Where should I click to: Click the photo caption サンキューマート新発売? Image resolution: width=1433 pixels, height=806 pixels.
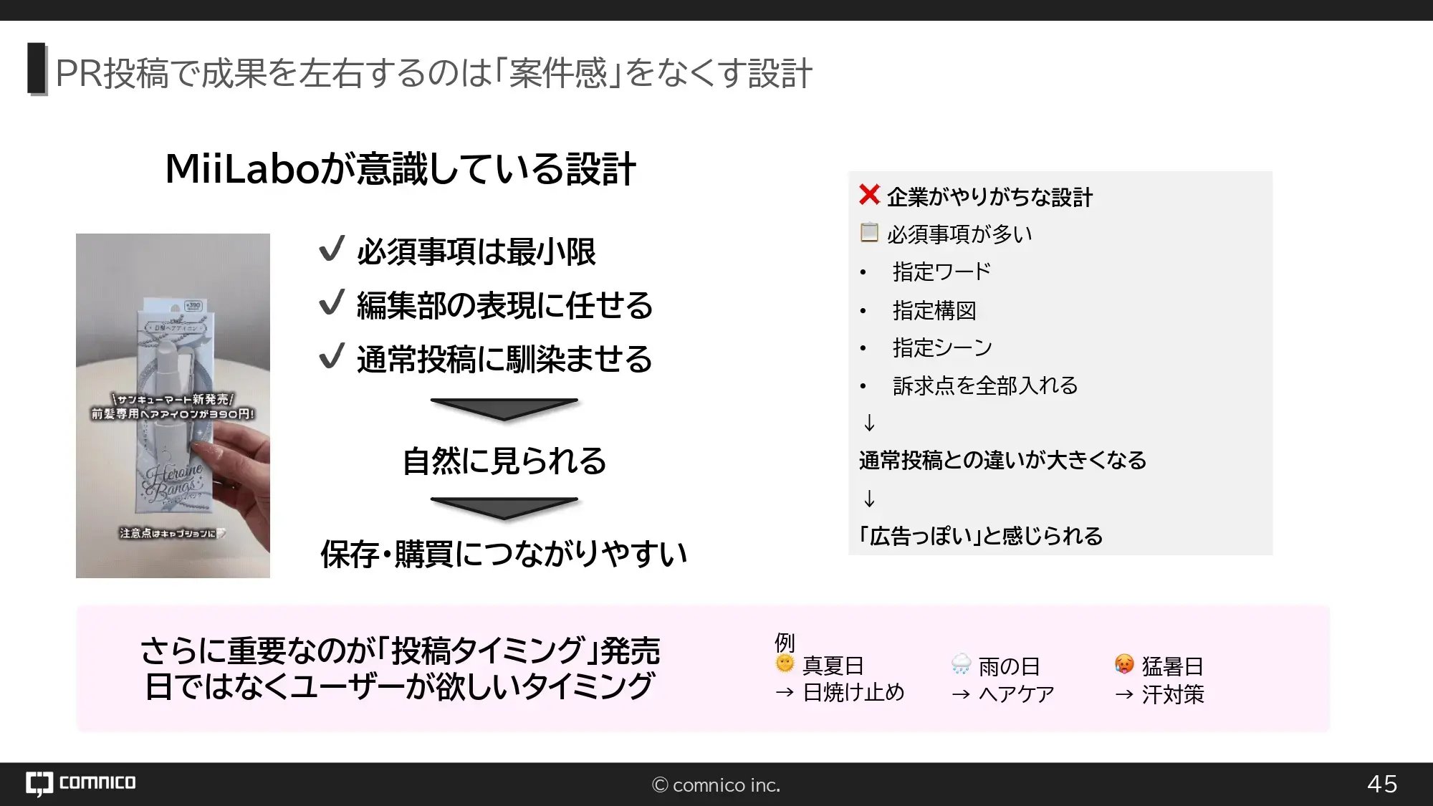click(173, 399)
